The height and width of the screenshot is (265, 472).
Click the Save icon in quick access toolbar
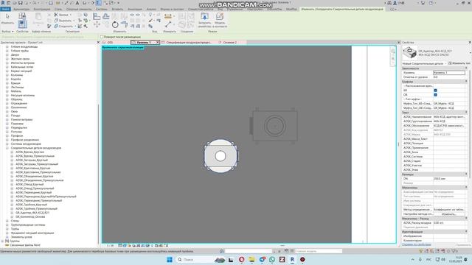click(20, 3)
